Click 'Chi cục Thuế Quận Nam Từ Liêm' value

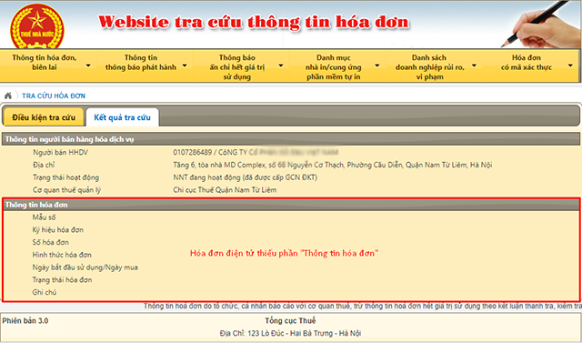coord(225,190)
